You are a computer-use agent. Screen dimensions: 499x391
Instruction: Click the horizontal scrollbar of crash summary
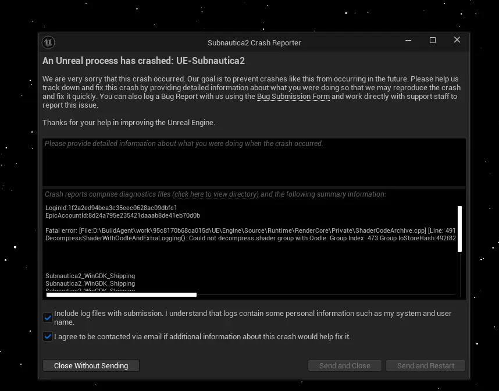[121, 295]
